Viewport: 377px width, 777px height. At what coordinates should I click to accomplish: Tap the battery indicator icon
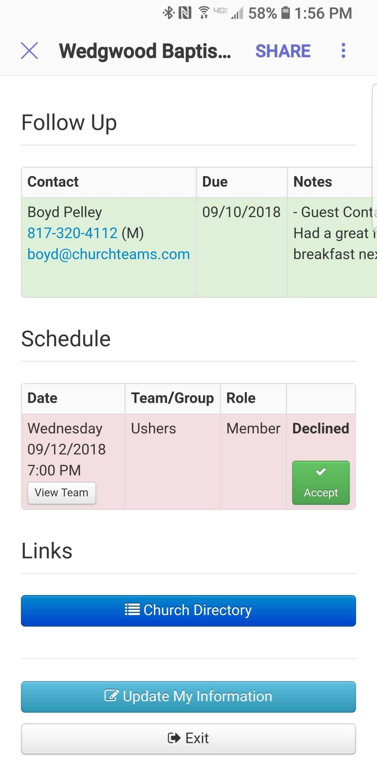click(286, 13)
